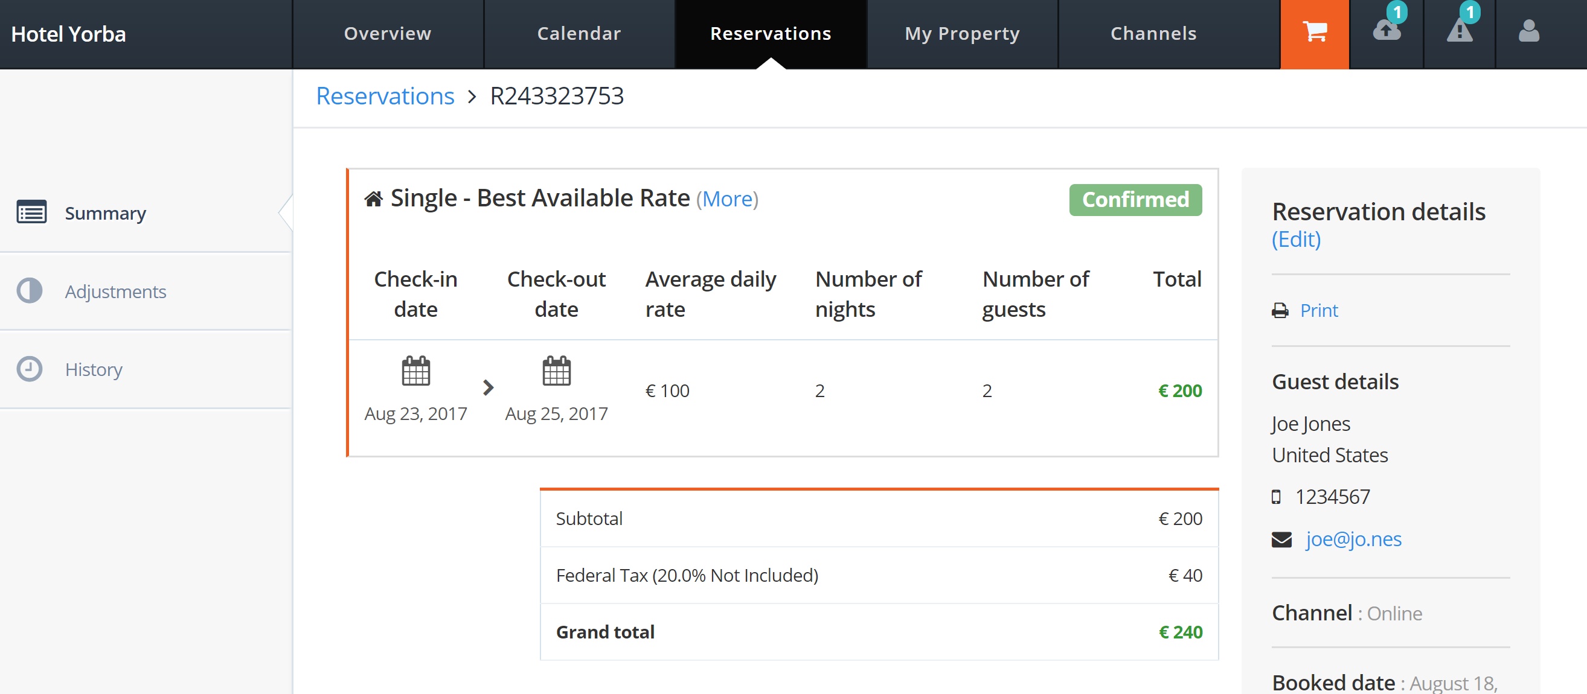The width and height of the screenshot is (1587, 694).
Task: Click the Adjustments half-circle icon
Action: [x=30, y=291]
